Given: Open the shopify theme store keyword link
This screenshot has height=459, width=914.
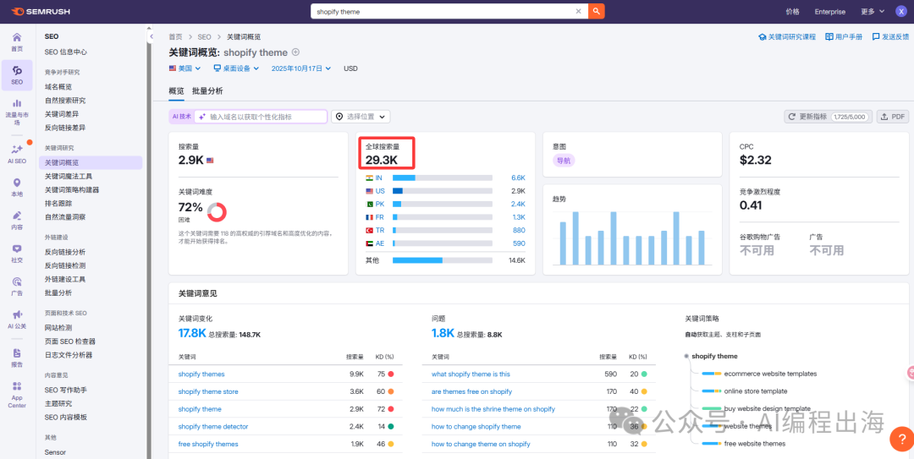Looking at the screenshot, I should click(x=208, y=391).
